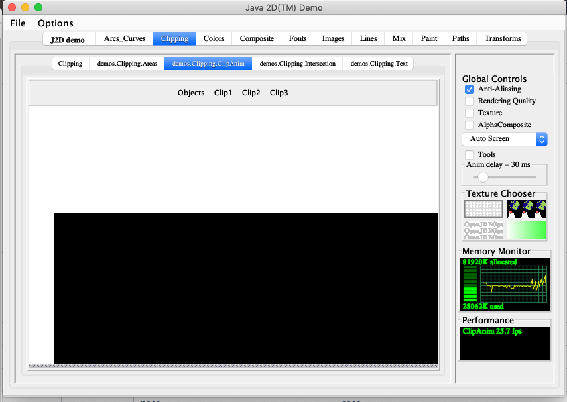This screenshot has height=402, width=567.
Task: Choose the Duke penguin image texture
Action: tap(526, 209)
